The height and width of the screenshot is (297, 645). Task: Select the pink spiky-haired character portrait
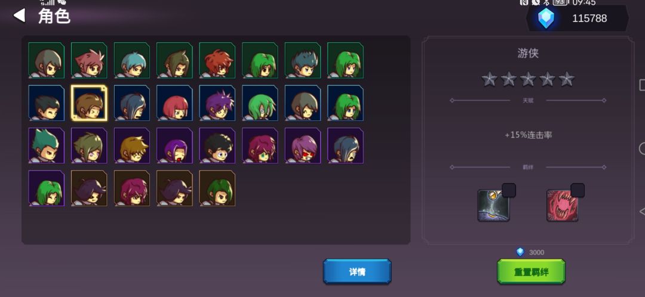point(89,60)
